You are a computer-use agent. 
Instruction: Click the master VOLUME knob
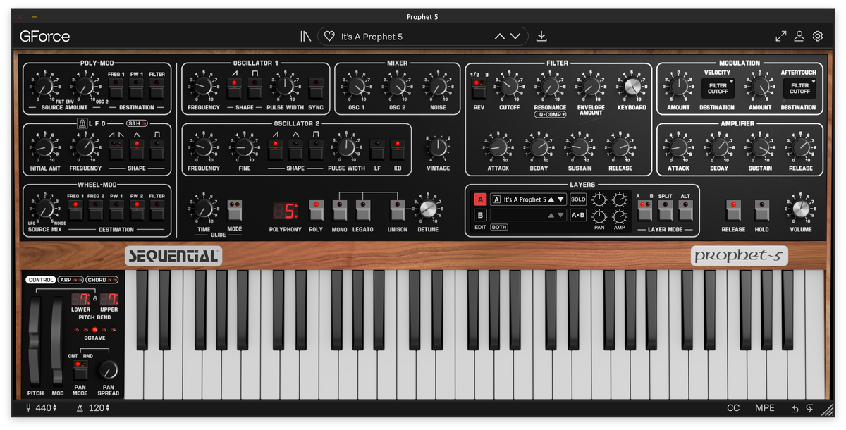[x=800, y=209]
